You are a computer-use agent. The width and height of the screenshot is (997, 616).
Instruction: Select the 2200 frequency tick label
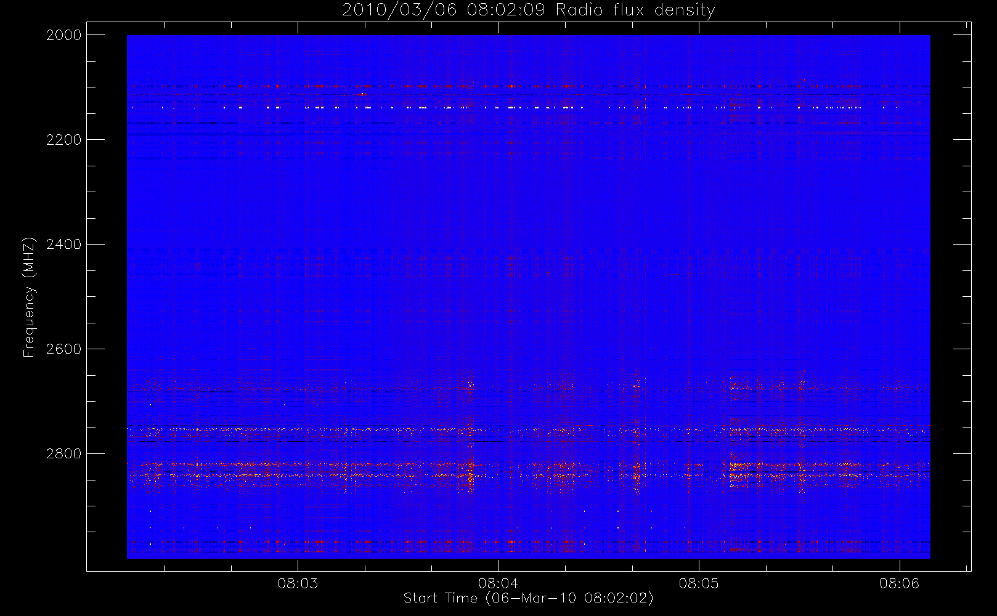pos(64,140)
